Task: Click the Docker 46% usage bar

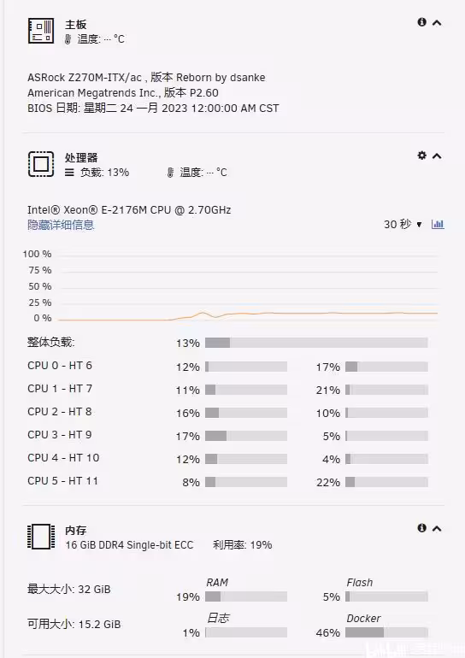Action: pyautogui.click(x=386, y=632)
